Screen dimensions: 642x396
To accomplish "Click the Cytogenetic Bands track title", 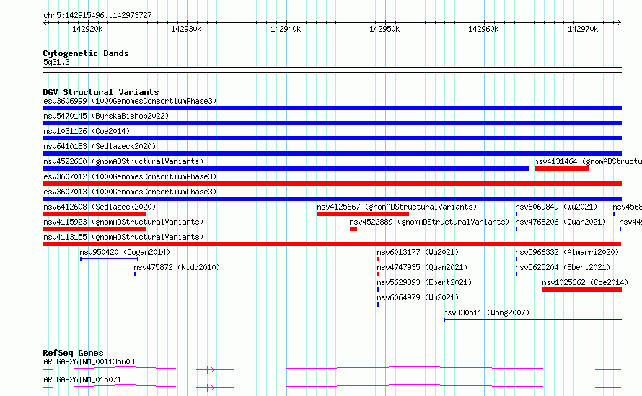I will coord(86,53).
